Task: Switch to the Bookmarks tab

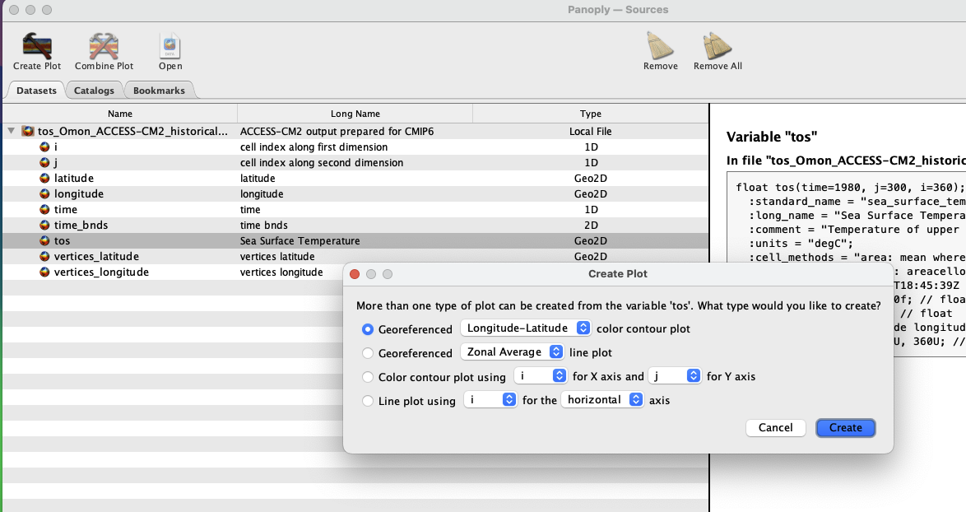Action: pos(159,91)
